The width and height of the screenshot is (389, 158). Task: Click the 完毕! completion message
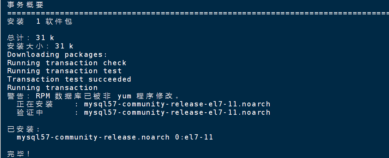(x=18, y=154)
